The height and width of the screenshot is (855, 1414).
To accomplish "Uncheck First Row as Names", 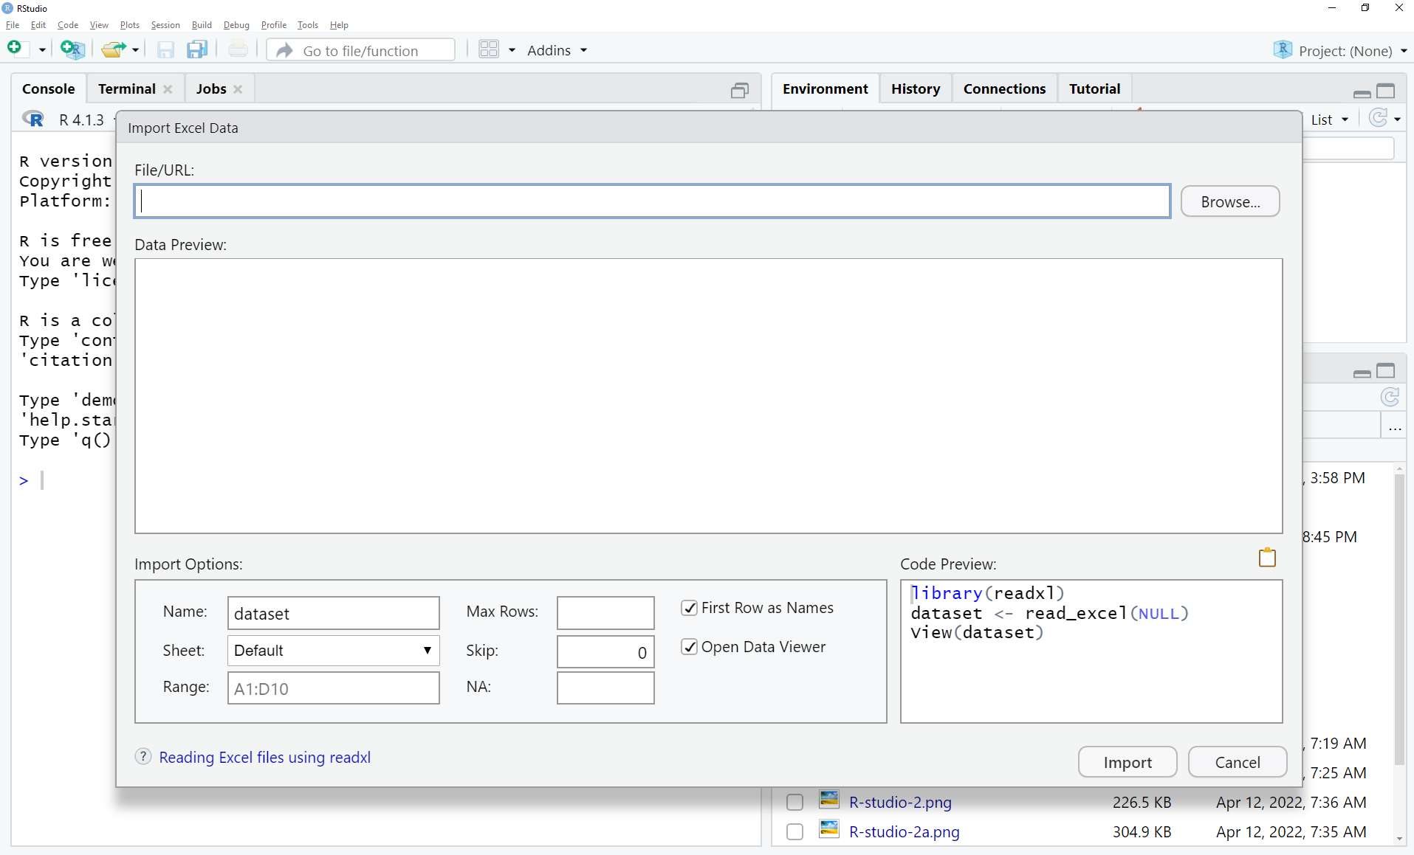I will point(689,608).
